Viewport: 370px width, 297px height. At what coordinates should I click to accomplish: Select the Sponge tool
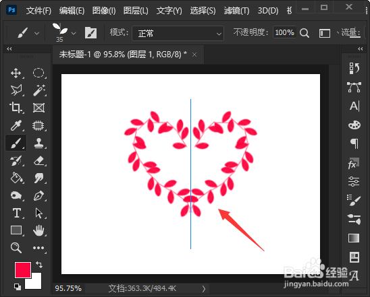click(x=16, y=195)
